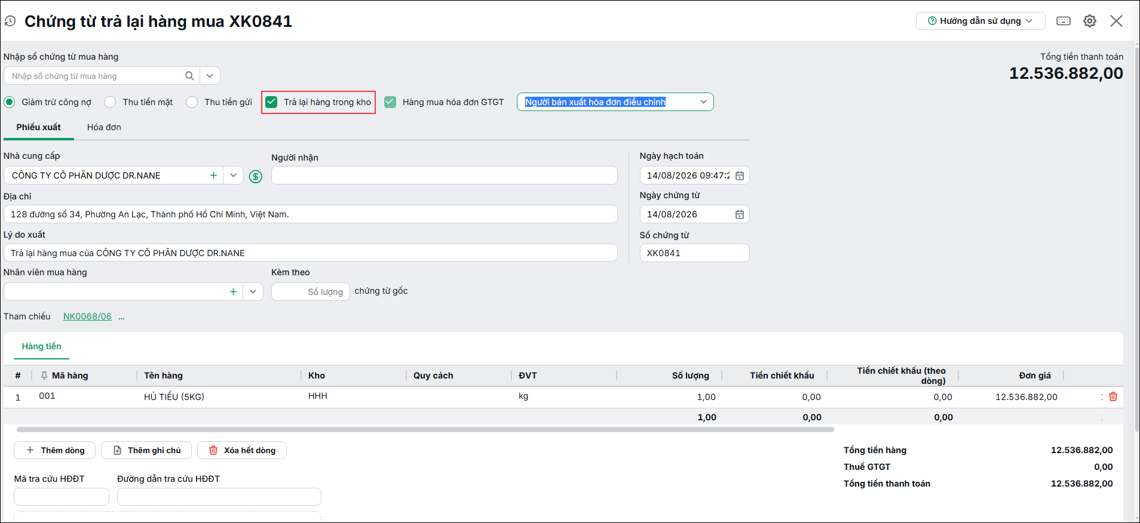Viewport: 1140px width, 523px height.
Task: Open reference link NK0068/06
Action: (x=87, y=316)
